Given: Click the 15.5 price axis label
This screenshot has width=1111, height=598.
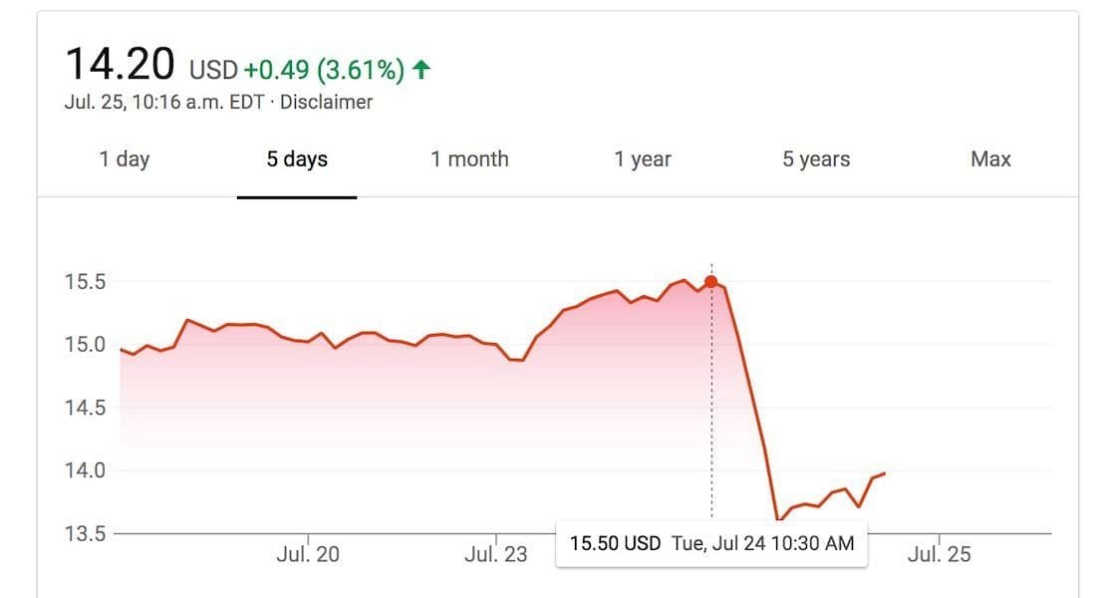Looking at the screenshot, I should point(85,282).
